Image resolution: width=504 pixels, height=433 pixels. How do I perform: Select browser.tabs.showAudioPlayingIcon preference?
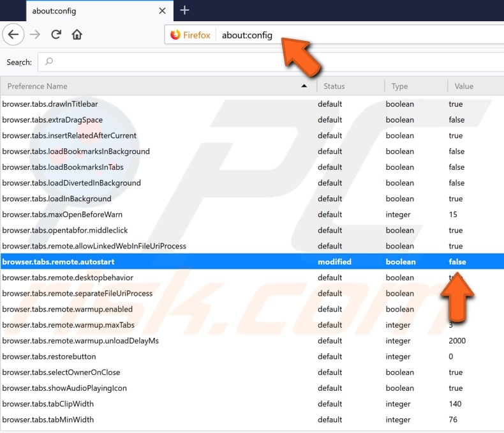point(252,388)
